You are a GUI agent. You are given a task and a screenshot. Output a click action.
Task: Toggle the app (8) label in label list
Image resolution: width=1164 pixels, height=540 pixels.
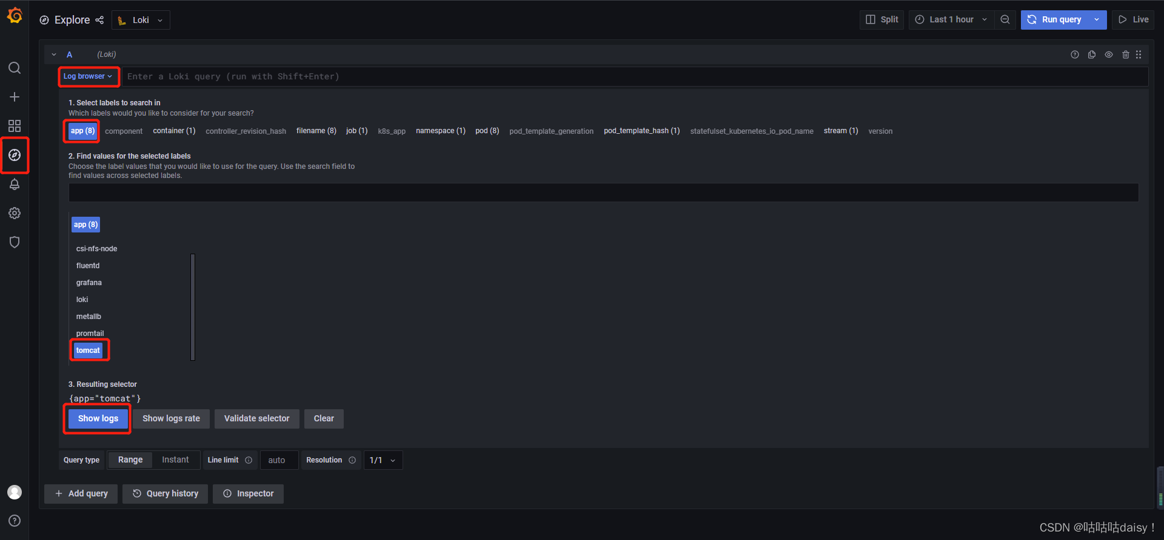click(82, 131)
